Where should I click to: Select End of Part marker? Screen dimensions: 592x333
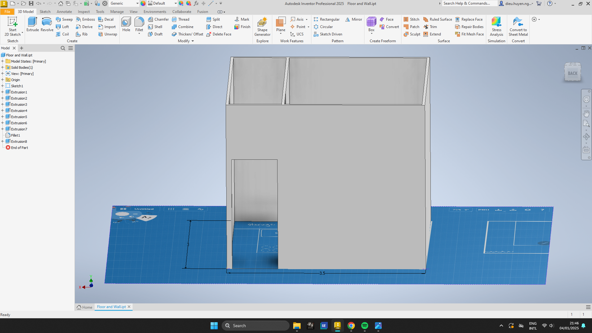(x=19, y=148)
